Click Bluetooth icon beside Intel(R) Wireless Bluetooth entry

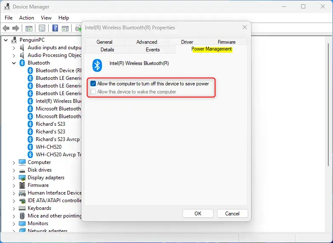(x=30, y=101)
